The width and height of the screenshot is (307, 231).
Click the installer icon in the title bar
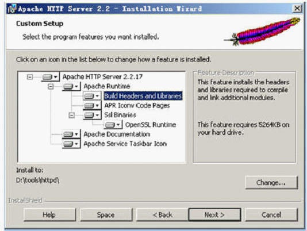[11, 9]
